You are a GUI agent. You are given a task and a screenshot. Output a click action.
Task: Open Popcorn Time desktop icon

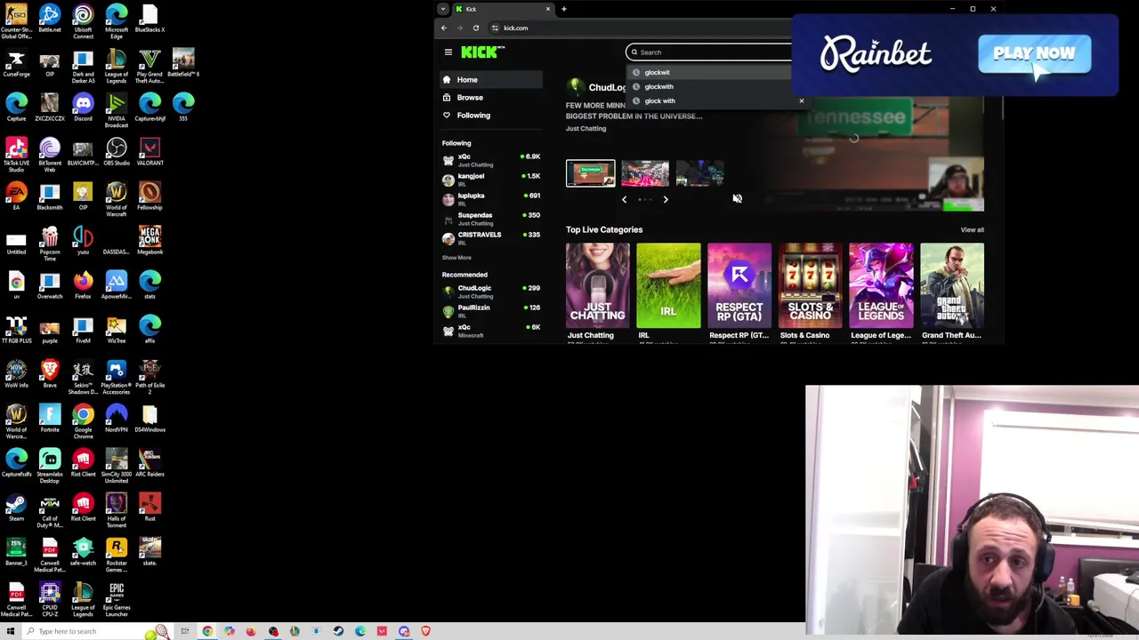[50, 244]
